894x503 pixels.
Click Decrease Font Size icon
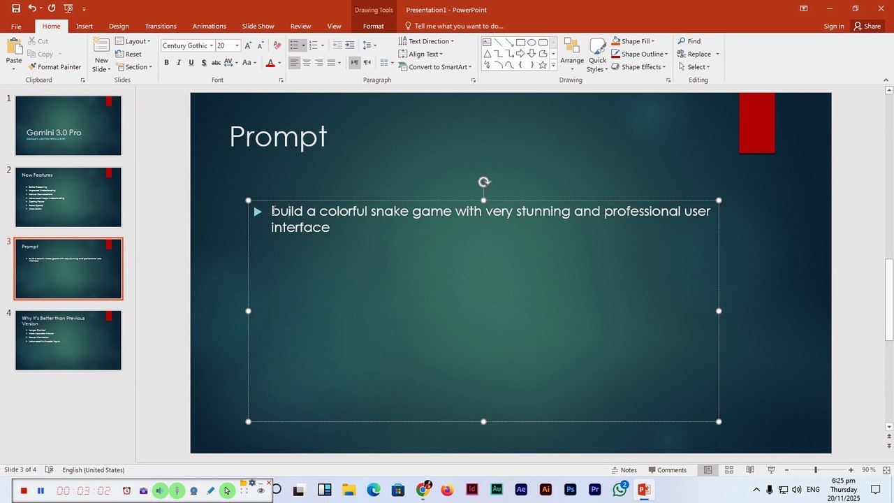pyautogui.click(x=261, y=45)
